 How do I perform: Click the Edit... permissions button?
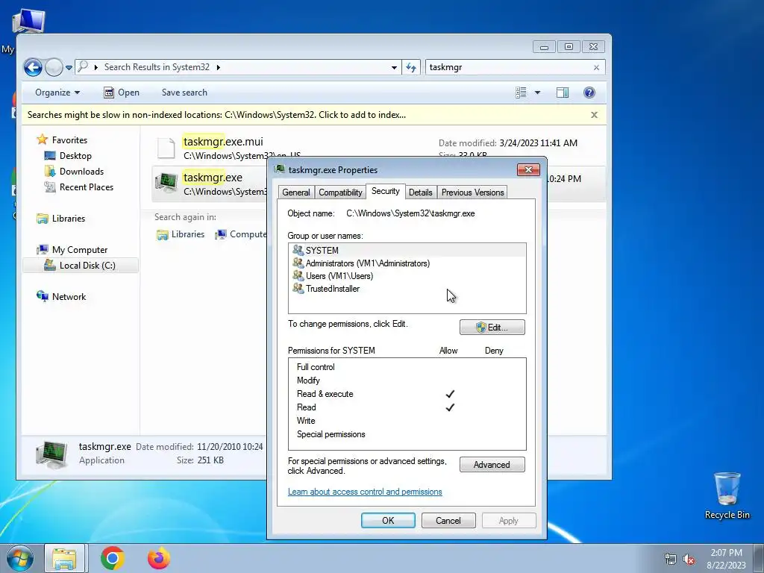click(492, 328)
